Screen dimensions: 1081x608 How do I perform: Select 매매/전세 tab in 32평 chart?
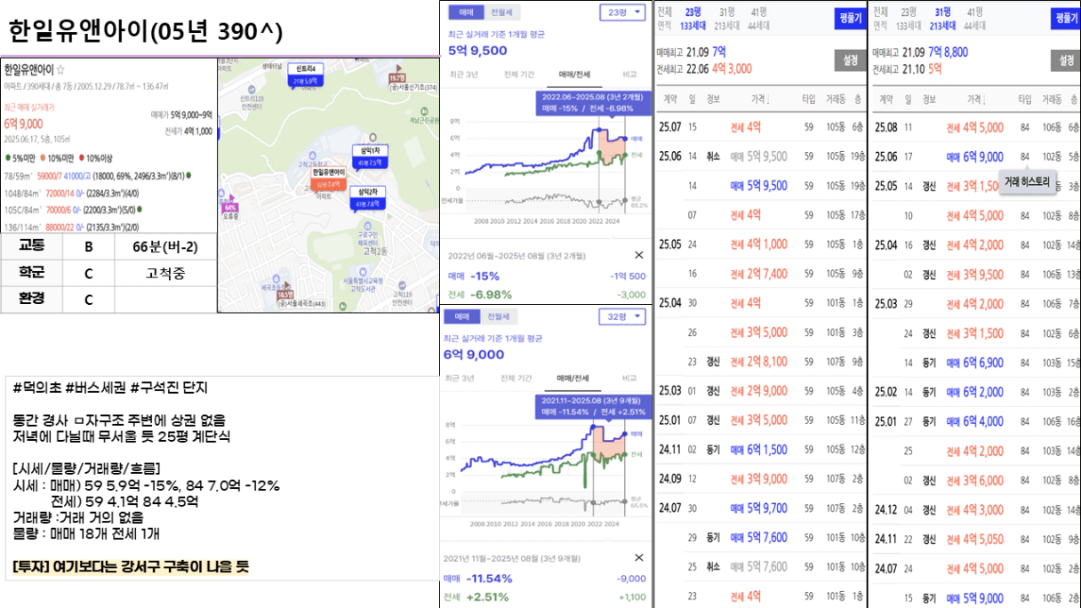tap(574, 378)
